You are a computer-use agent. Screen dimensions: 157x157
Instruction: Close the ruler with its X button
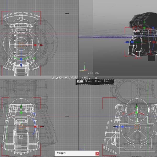(78, 81)
